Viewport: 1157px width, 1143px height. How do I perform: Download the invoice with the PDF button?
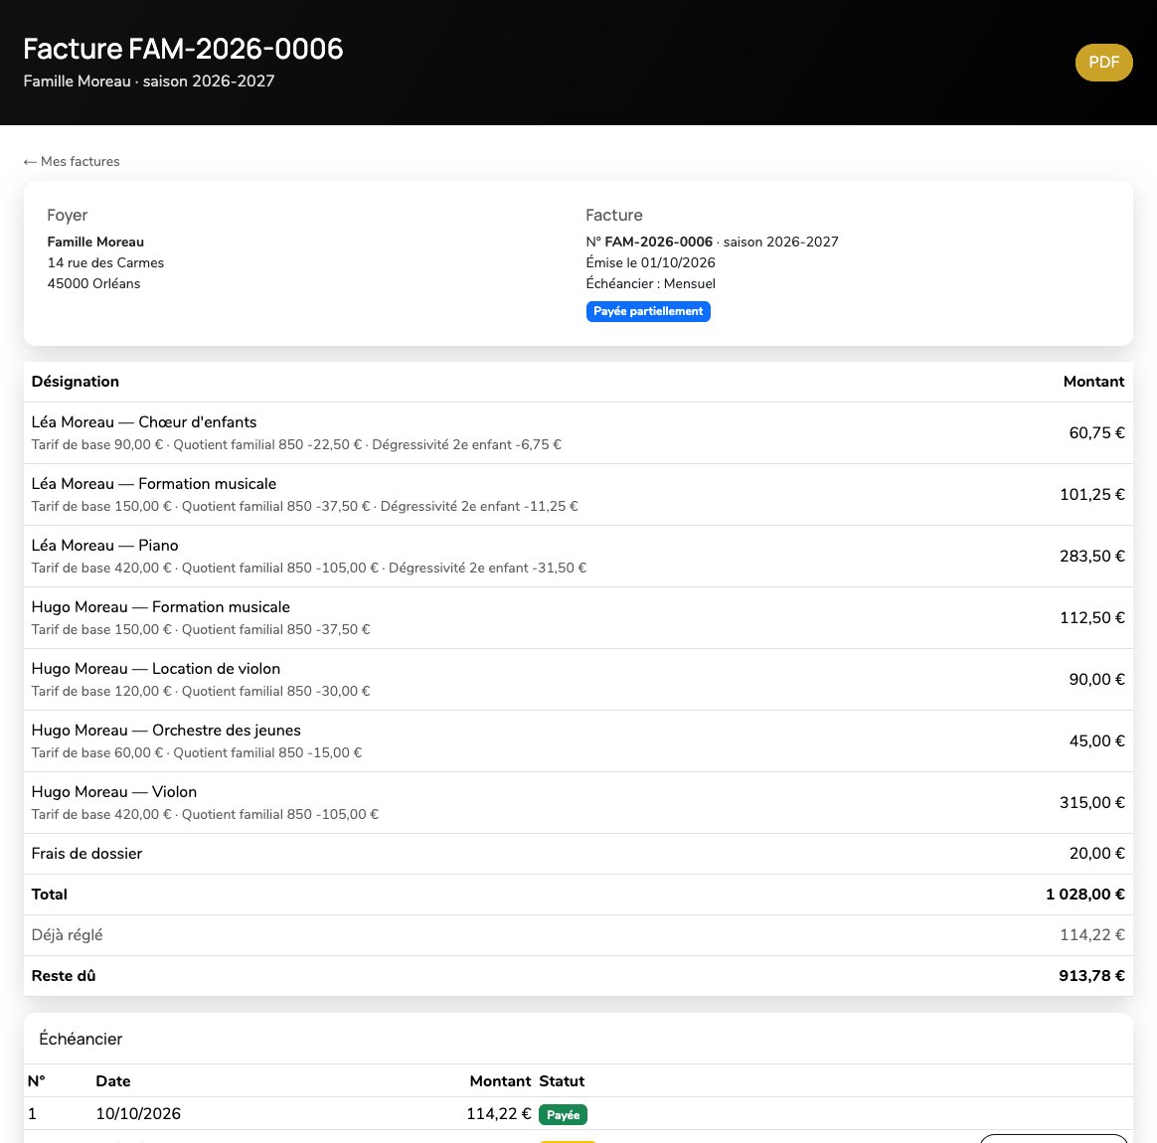click(1103, 63)
